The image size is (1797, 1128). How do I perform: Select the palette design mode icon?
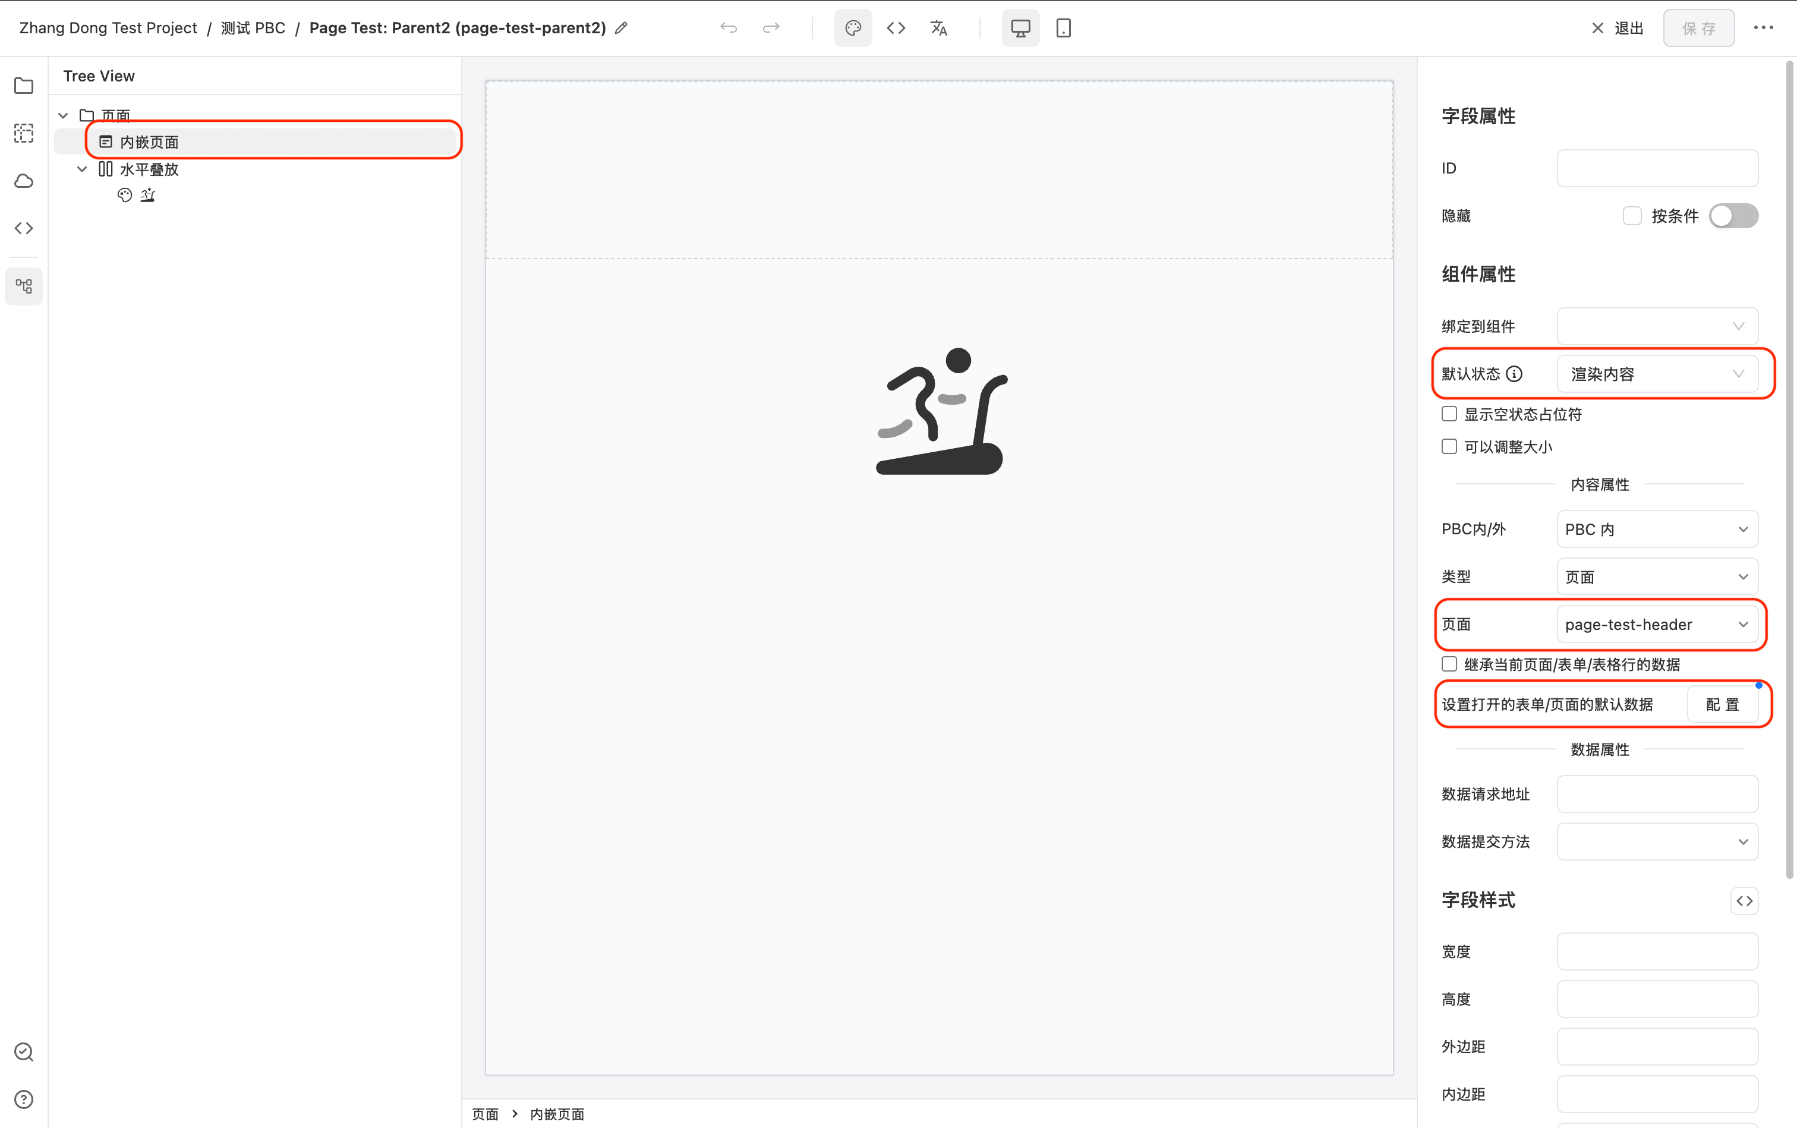coord(853,29)
